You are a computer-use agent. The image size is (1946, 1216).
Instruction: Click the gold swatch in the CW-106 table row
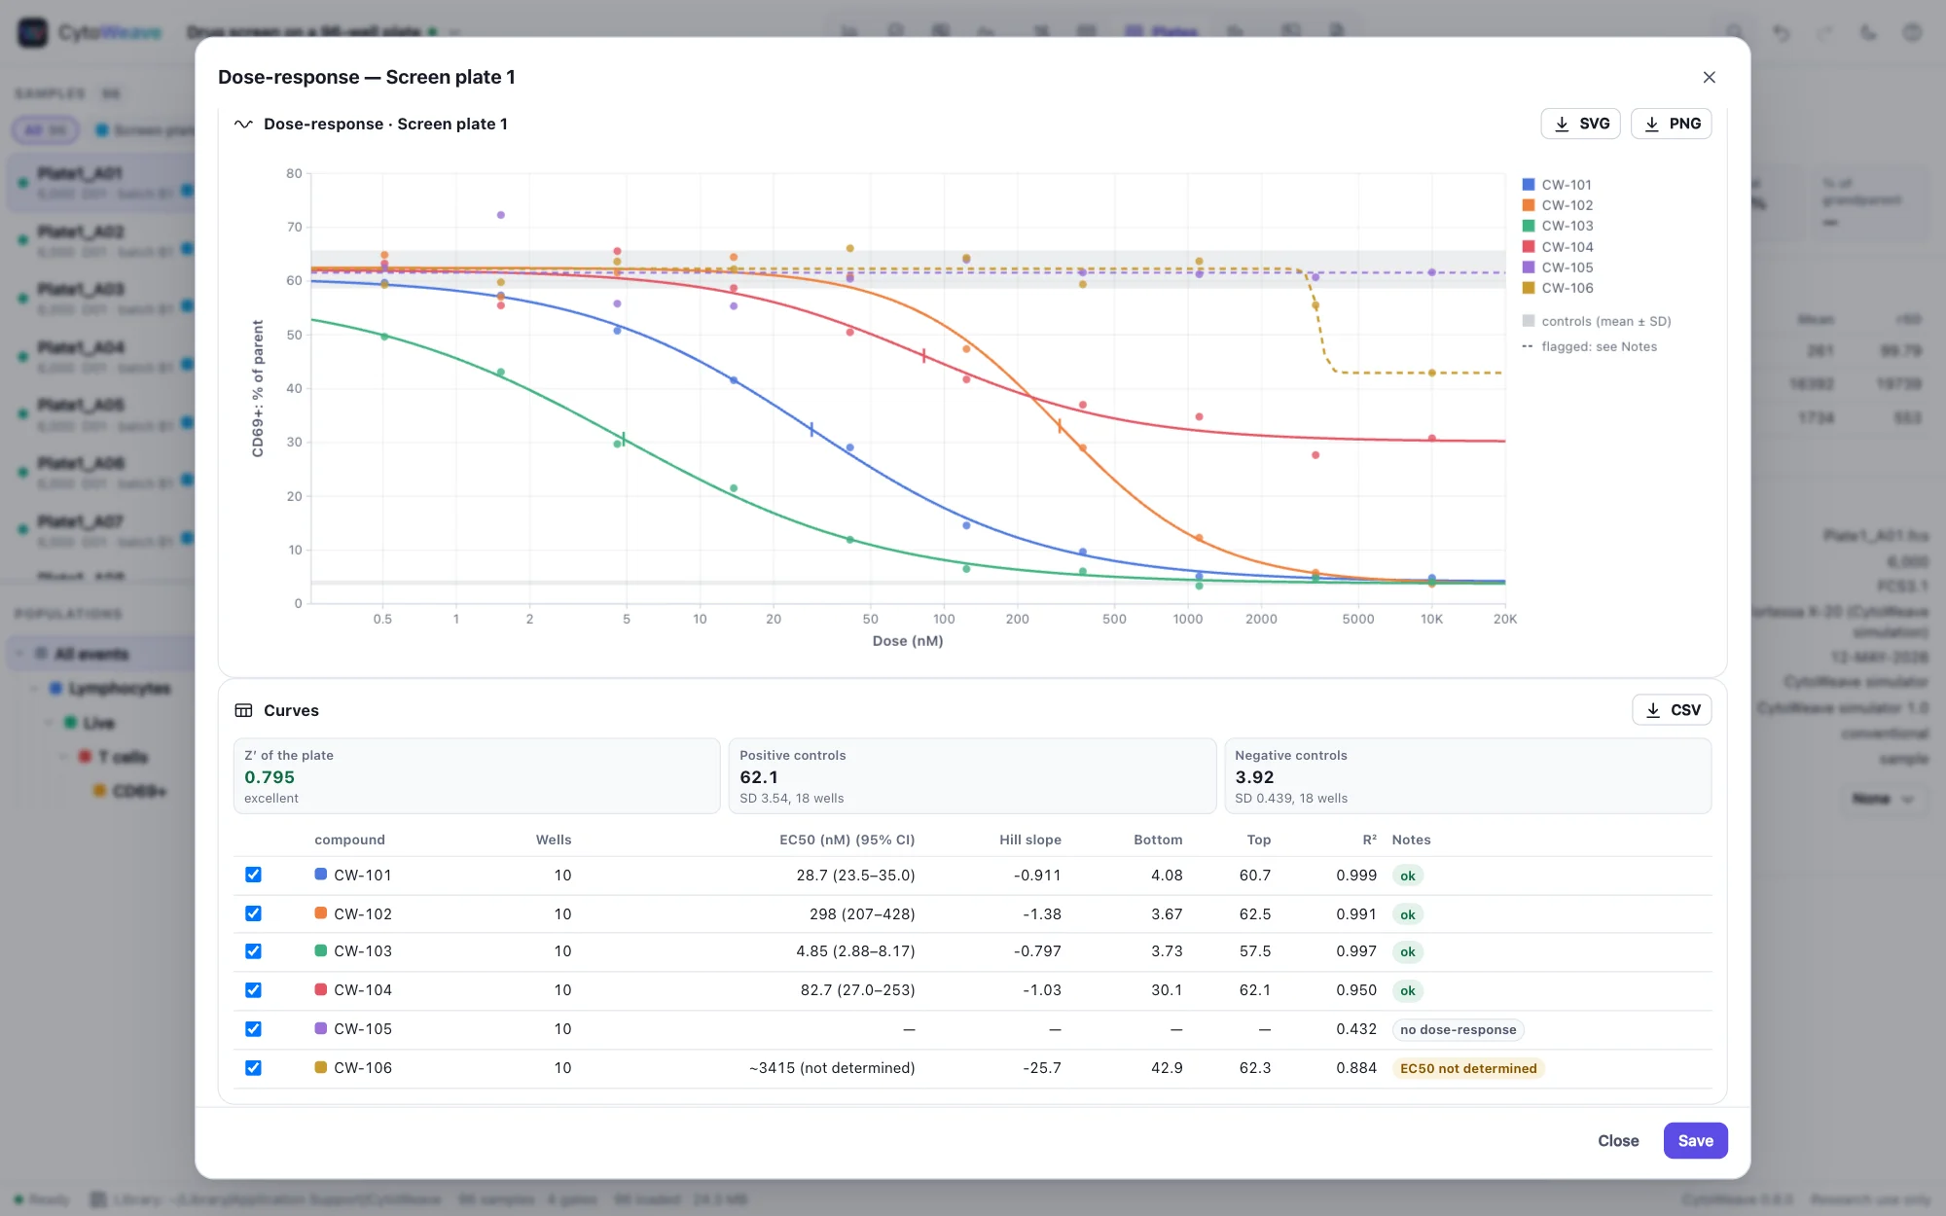(x=321, y=1067)
